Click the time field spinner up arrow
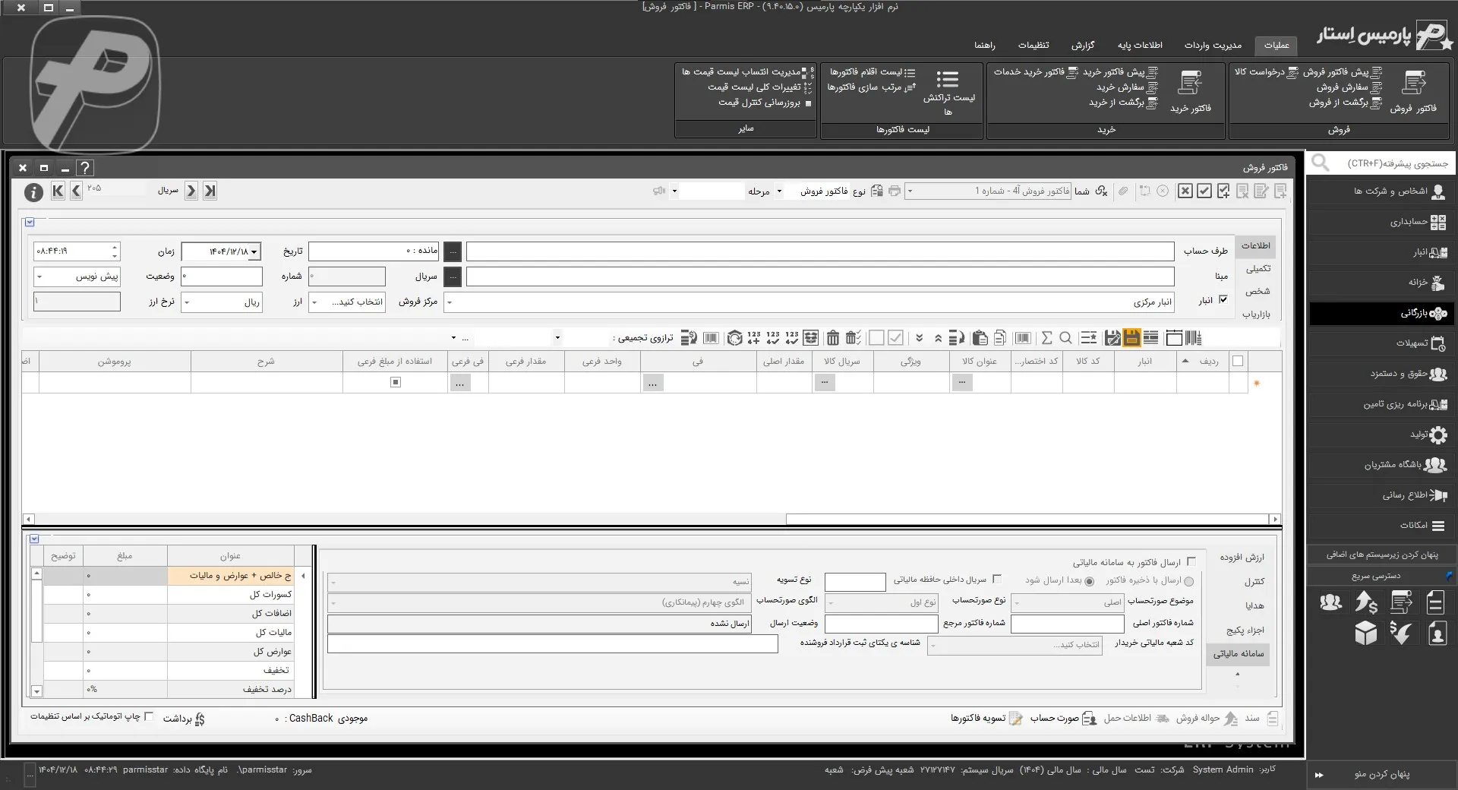Screen dimensions: 1458x790 (115, 247)
